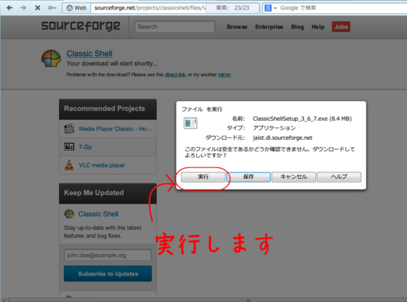Click the direct link hyperlink
This screenshot has height=302, width=407.
click(x=175, y=74)
